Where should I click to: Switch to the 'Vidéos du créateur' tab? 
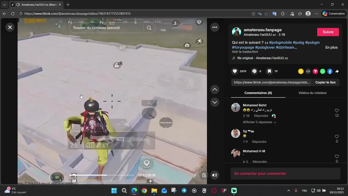[x=313, y=93]
